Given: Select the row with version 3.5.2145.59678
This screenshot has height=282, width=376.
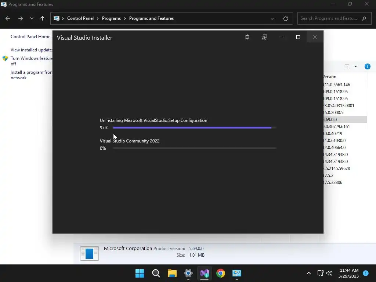Looking at the screenshot, I should 345,168.
